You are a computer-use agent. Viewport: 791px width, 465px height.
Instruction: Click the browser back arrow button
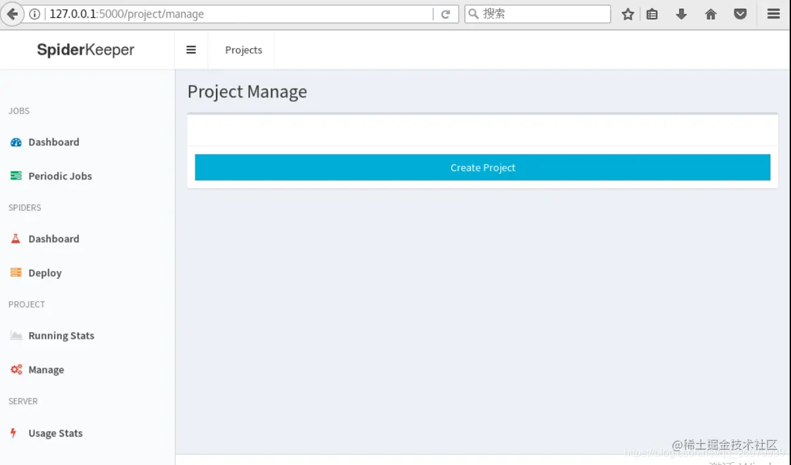12,14
